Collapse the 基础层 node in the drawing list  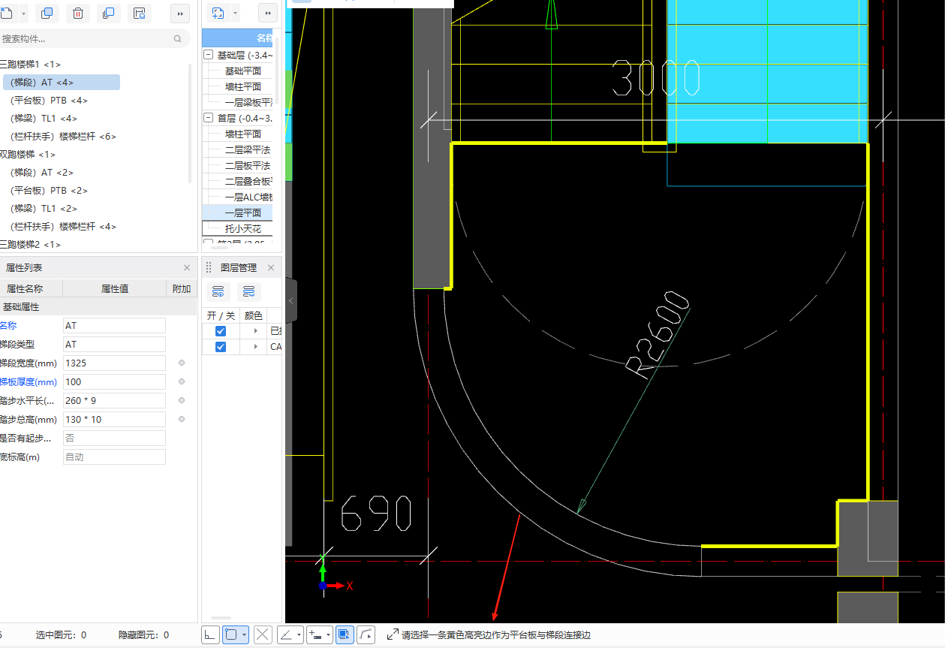tap(208, 55)
